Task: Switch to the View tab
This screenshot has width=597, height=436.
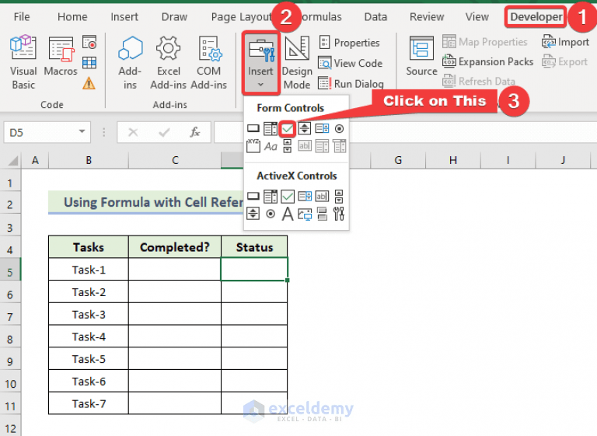Action: pos(477,17)
